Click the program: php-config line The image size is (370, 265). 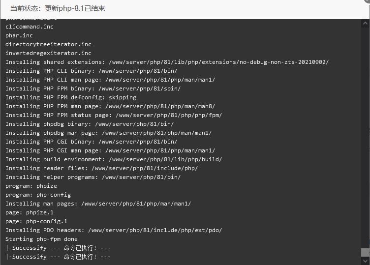pos(38,195)
